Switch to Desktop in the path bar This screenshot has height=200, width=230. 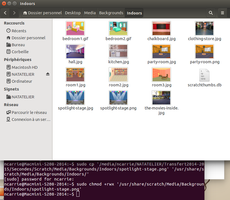coord(73,13)
